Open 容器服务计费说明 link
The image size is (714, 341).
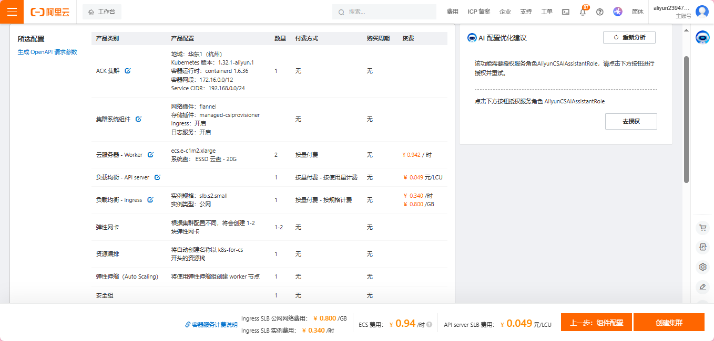[211, 325]
